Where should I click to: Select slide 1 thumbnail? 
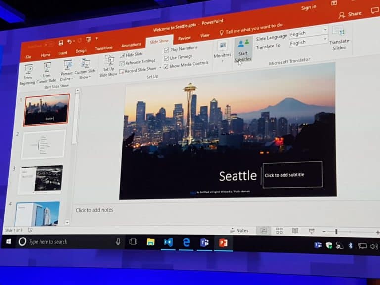click(47, 109)
